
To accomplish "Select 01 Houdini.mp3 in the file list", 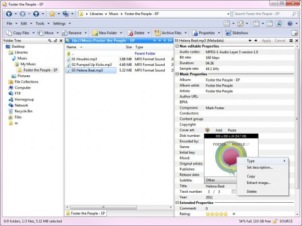I will 84,59.
